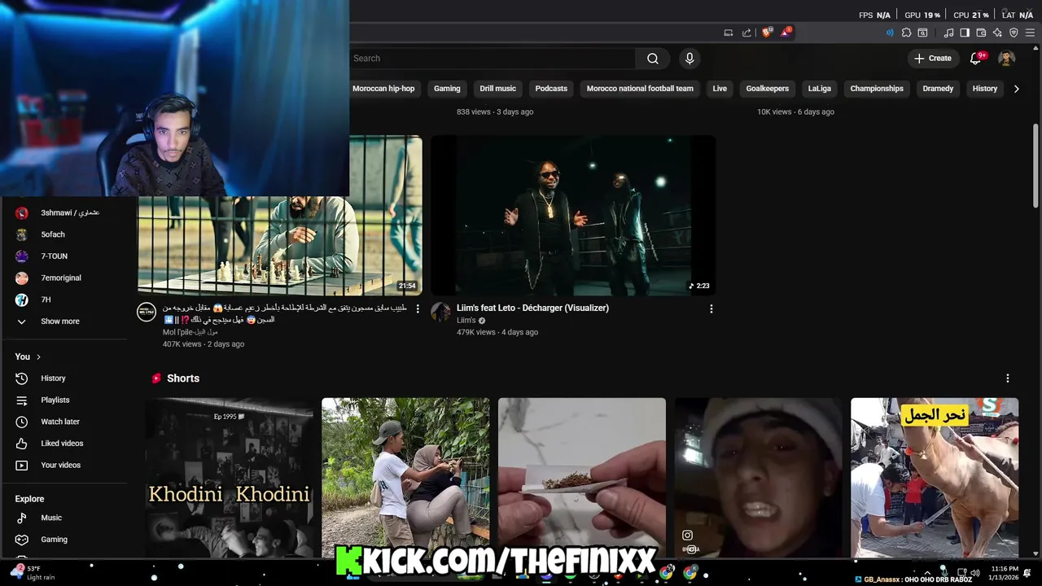Click the tab audio playing speaker icon

click(890, 33)
